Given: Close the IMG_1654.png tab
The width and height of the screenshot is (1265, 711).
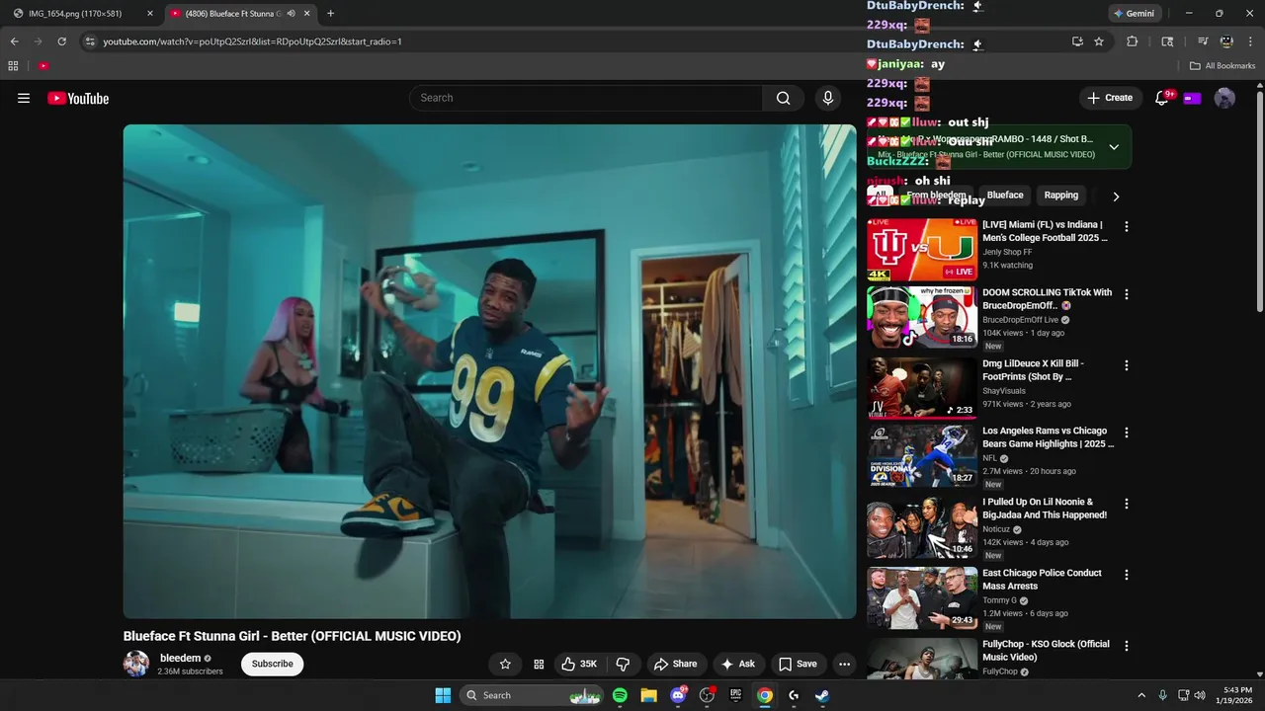Looking at the screenshot, I should (149, 14).
